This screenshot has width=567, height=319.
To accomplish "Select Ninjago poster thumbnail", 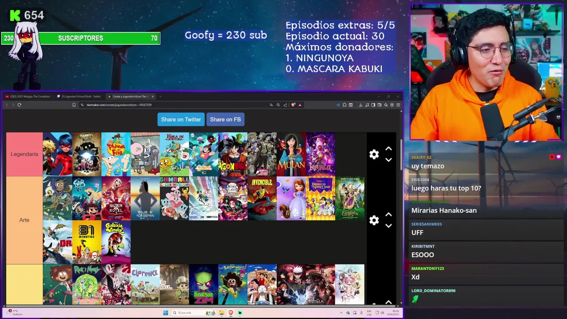I will tap(321, 154).
